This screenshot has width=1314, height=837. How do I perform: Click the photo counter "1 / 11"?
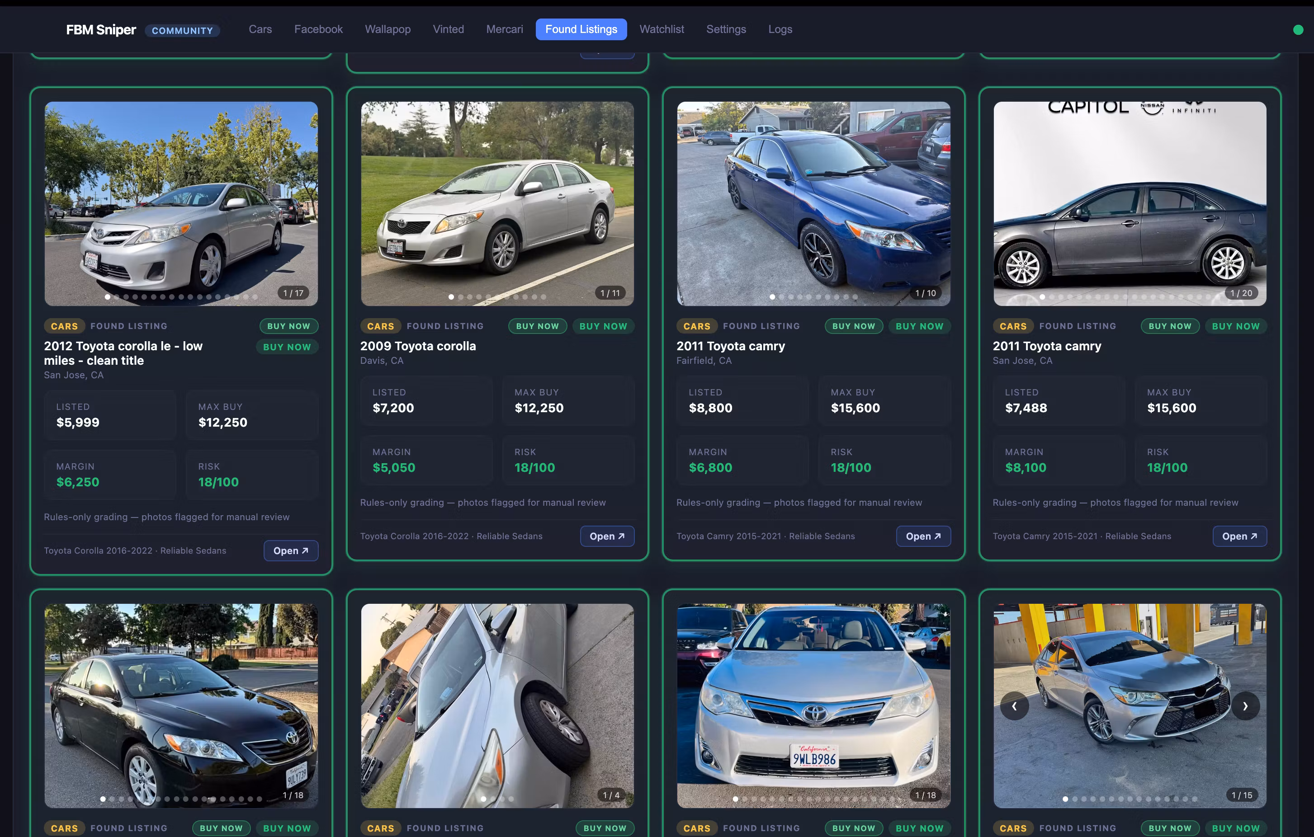tap(610, 293)
